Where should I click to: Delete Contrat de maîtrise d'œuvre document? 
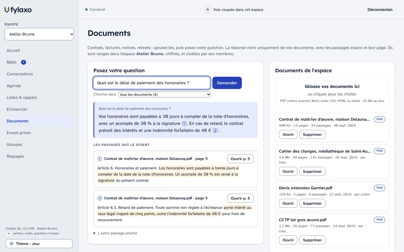coord(312,135)
